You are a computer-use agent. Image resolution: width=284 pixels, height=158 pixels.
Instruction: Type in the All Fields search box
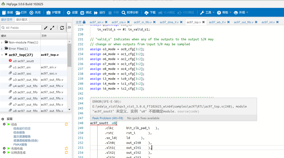[x=22, y=28]
